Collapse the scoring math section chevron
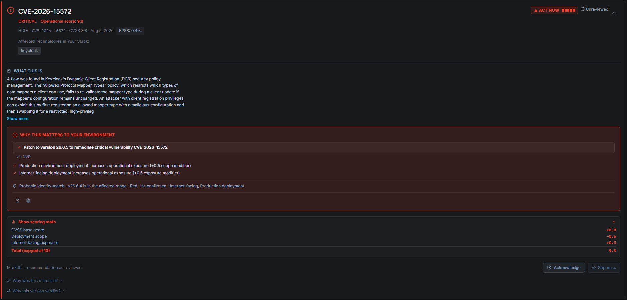The image size is (627, 300). (614, 222)
